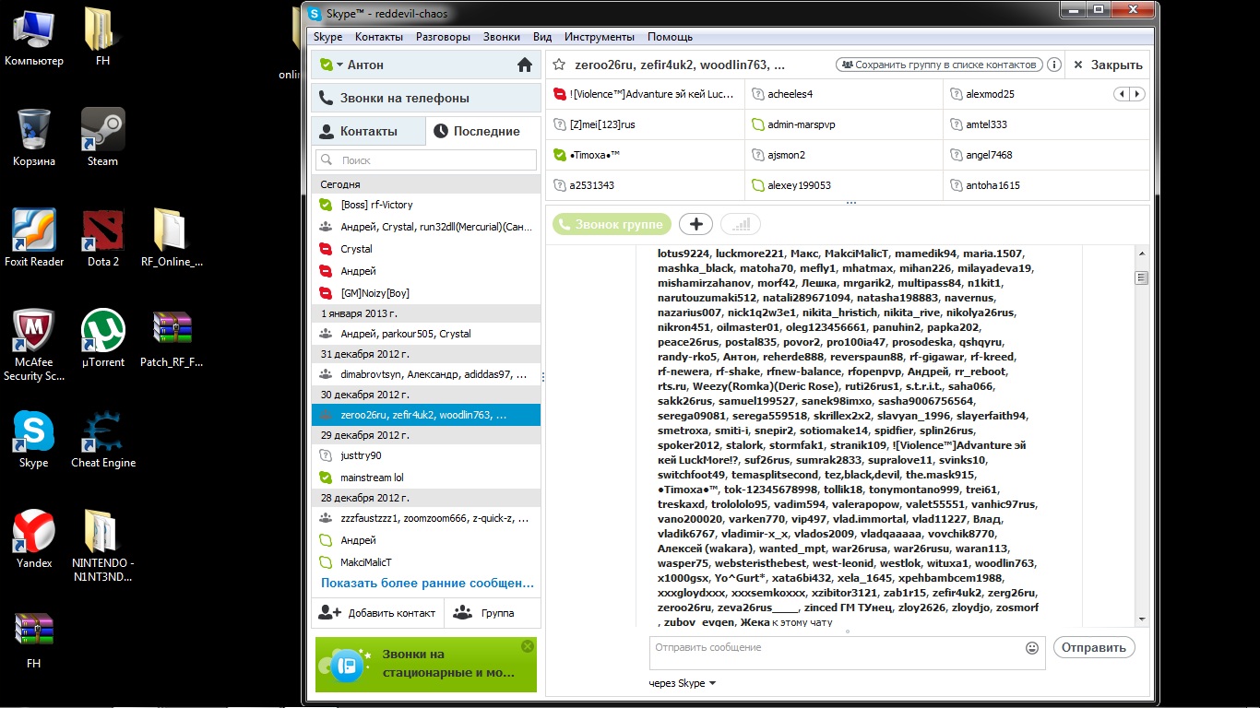This screenshot has height=708, width=1260.
Task: Select participant alexmod25 in the grid
Action: tap(1047, 94)
